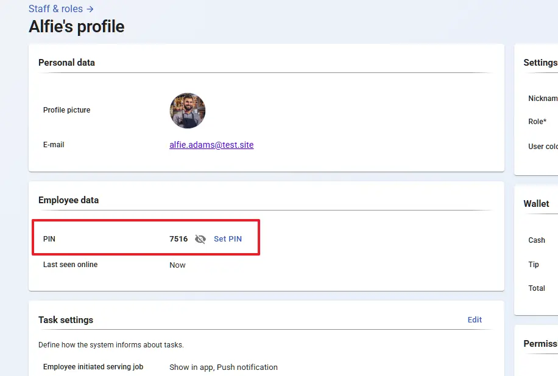
Task: Click the Alfie's profile page title
Action: point(76,27)
